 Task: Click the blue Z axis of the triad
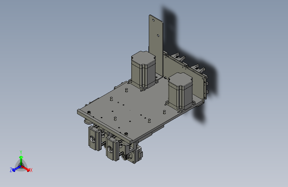pos(16,169)
